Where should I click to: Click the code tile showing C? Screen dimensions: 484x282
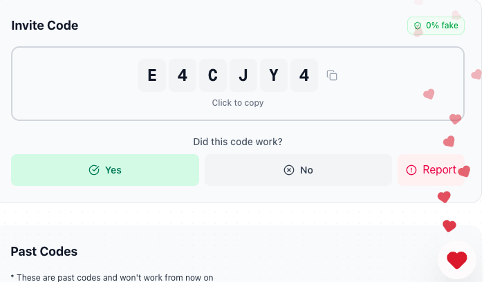click(213, 75)
